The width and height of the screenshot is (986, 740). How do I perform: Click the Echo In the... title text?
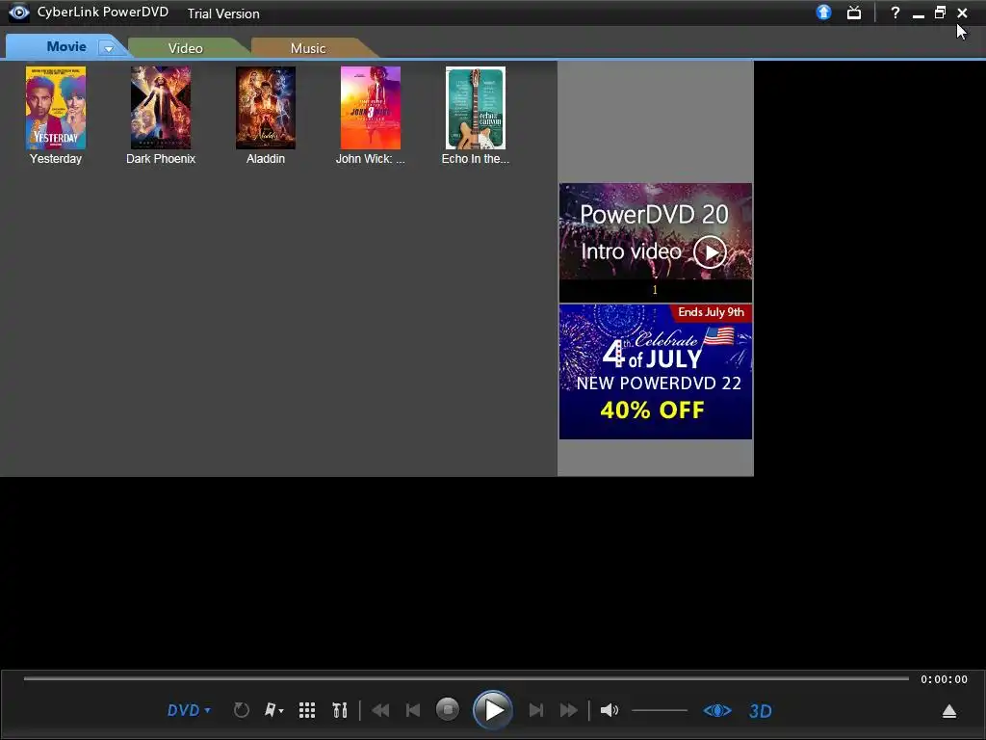click(x=476, y=159)
